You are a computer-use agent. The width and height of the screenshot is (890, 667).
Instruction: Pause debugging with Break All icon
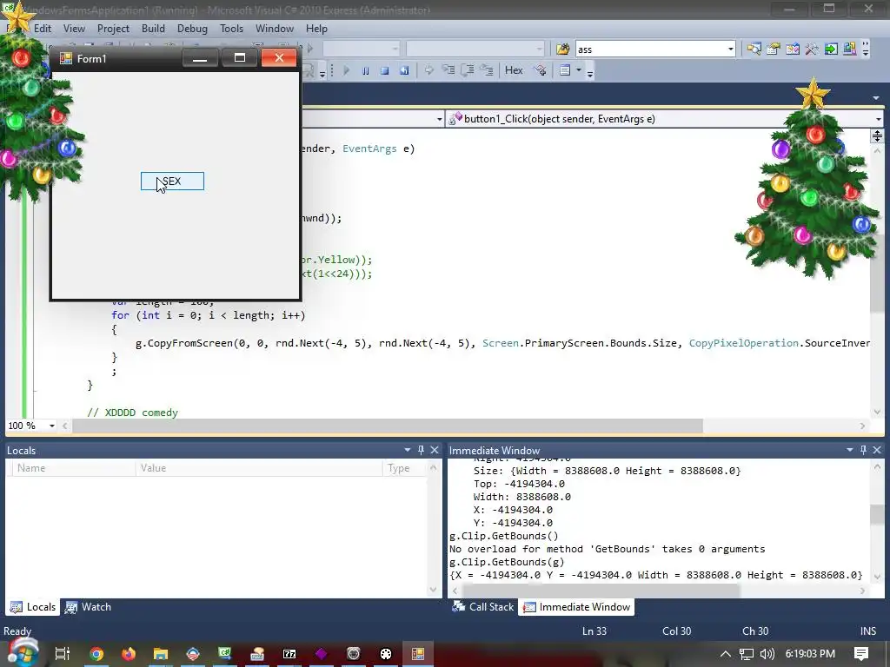coord(366,71)
